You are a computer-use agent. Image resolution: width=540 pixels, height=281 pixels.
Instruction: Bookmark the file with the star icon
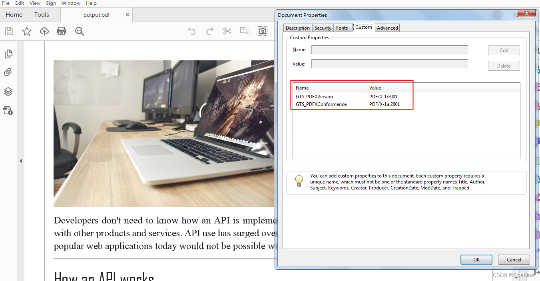[27, 31]
